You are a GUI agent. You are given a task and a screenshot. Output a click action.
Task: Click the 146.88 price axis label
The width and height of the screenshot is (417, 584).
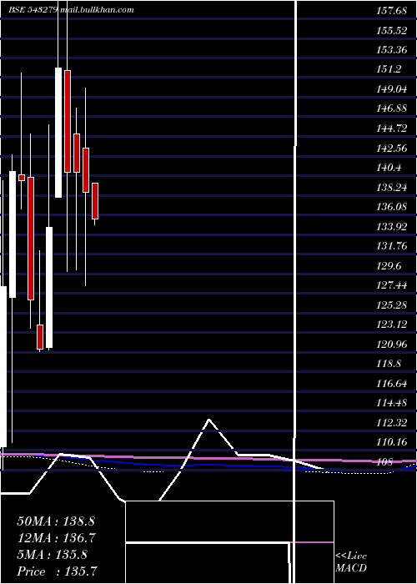tap(391, 108)
